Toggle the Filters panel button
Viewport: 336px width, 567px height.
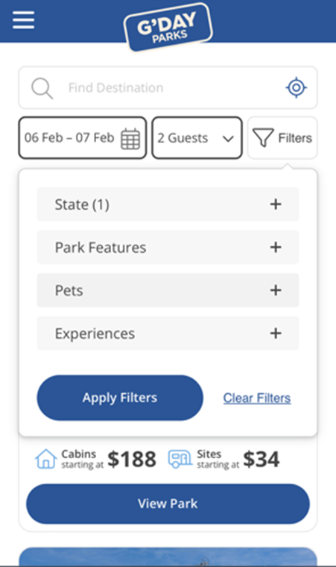[282, 138]
